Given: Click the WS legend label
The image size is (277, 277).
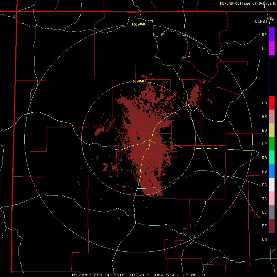Looking at the screenshot, I should pos(264,171).
